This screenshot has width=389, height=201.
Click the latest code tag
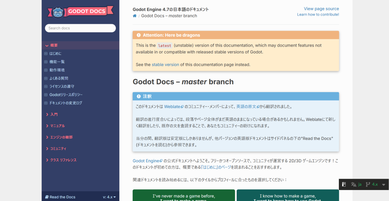(x=164, y=46)
